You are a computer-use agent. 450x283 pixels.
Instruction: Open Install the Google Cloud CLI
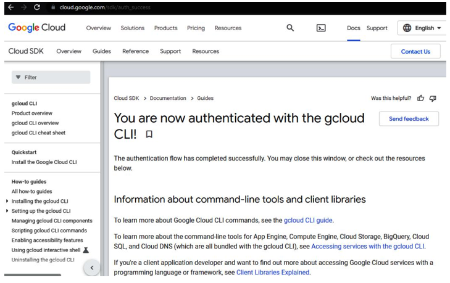tap(44, 162)
